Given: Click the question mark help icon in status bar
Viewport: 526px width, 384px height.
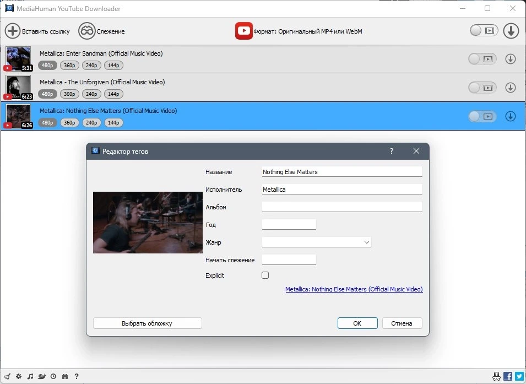Looking at the screenshot, I should click(77, 376).
